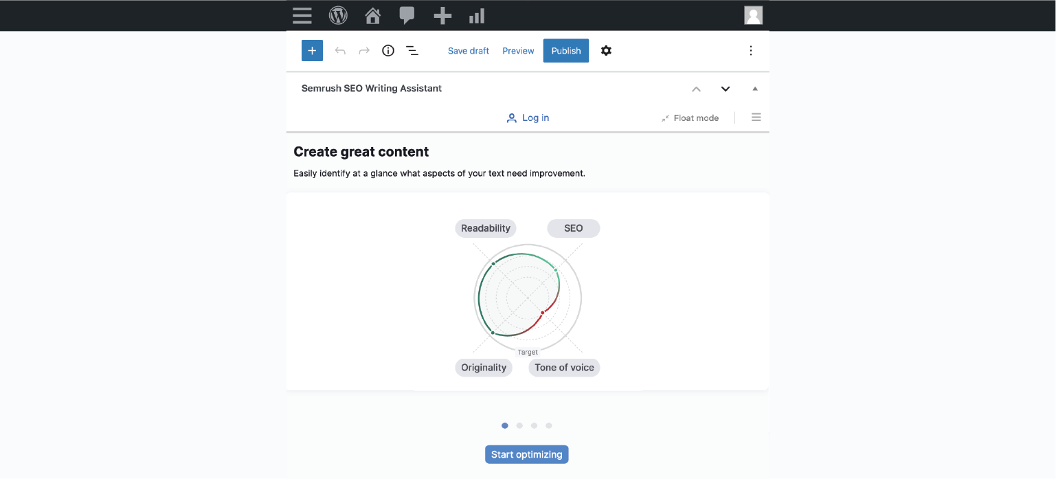This screenshot has height=479, width=1056.
Task: Open comments bubble icon
Action: point(407,16)
